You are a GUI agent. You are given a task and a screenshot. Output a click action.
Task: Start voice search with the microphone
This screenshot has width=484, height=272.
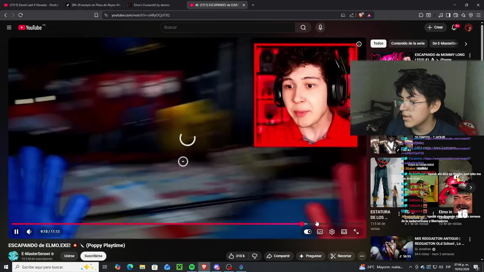(320, 27)
